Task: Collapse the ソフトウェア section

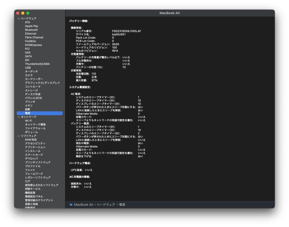Action: (19, 136)
